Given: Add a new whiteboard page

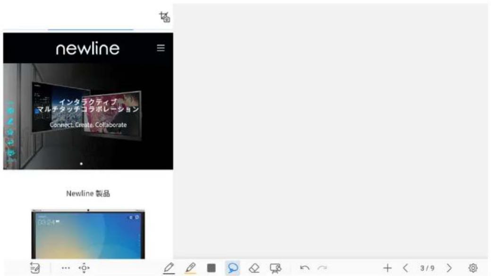Looking at the screenshot, I should [387, 268].
